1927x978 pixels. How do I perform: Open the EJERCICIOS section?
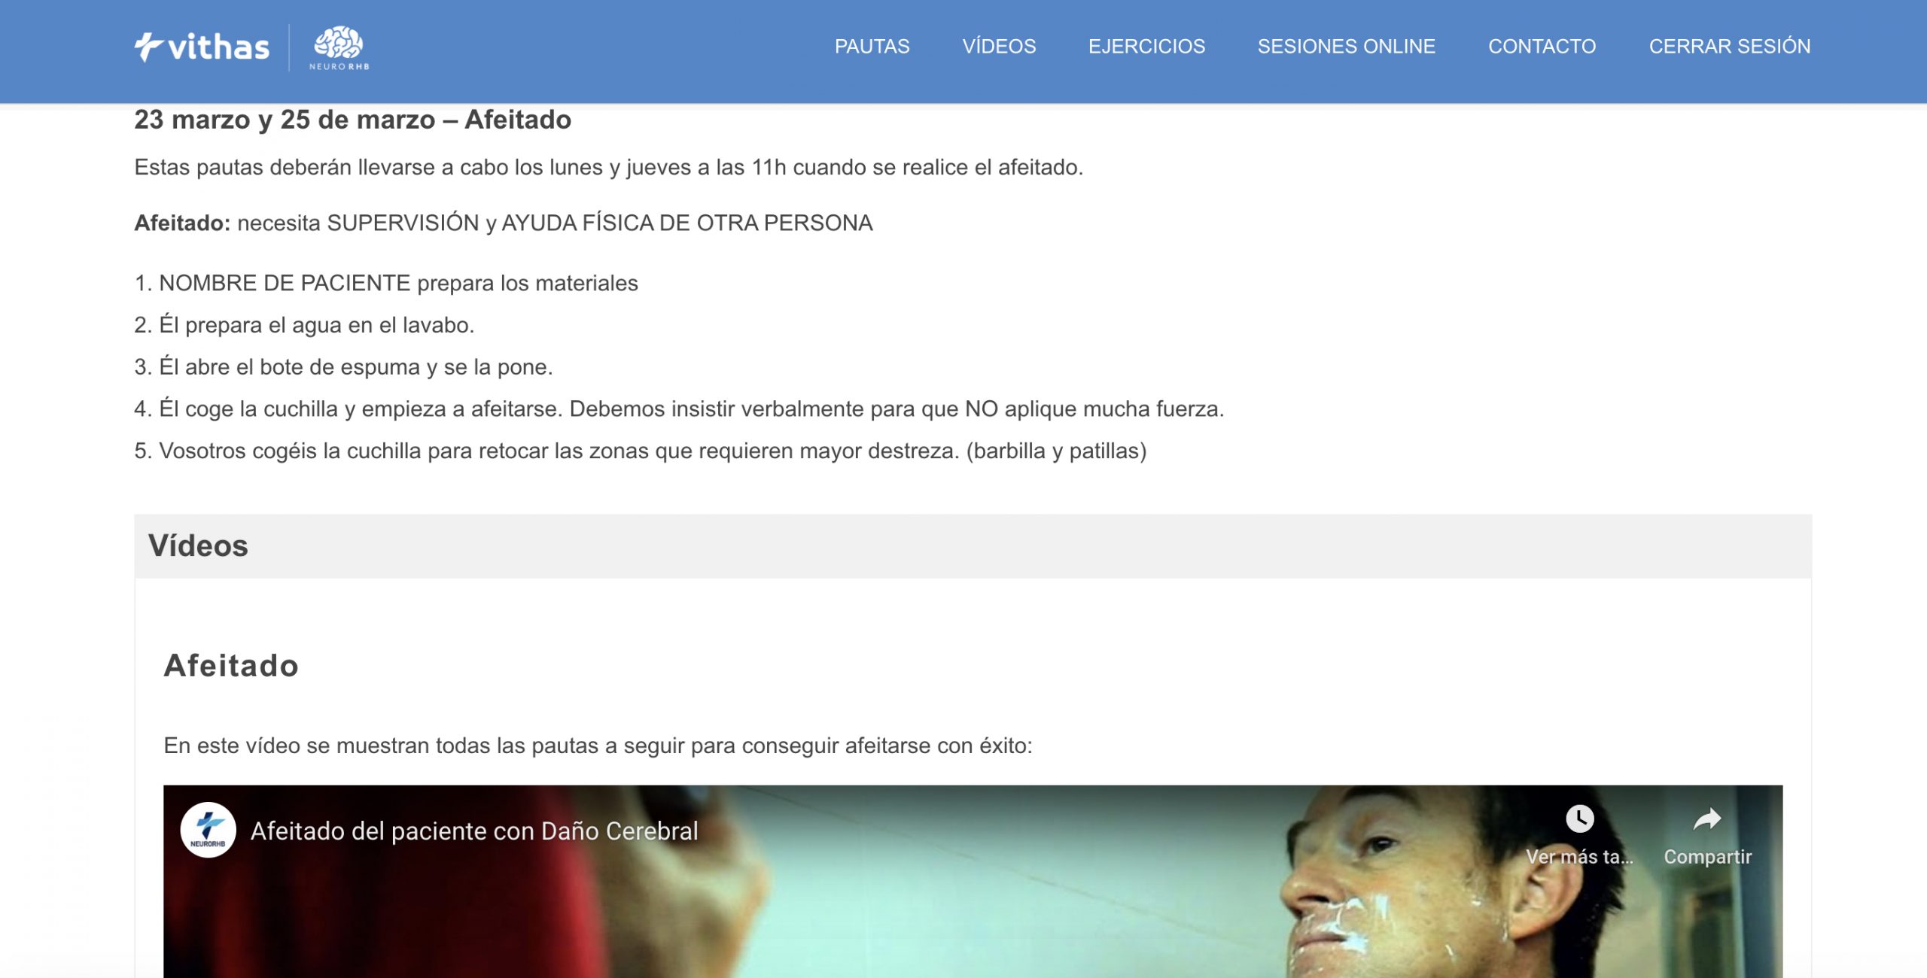[1146, 47]
